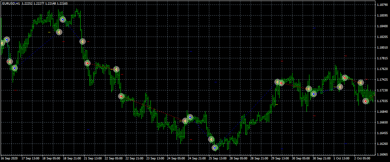
Task: Click the 22 Sep 21:00 time label
Action: 134,159
